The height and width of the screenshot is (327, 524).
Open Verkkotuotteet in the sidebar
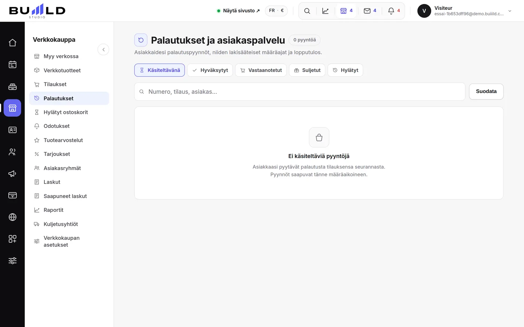click(69, 70)
